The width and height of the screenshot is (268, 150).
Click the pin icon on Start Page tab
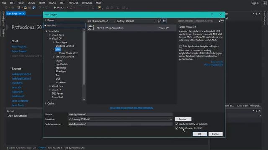(20, 13)
